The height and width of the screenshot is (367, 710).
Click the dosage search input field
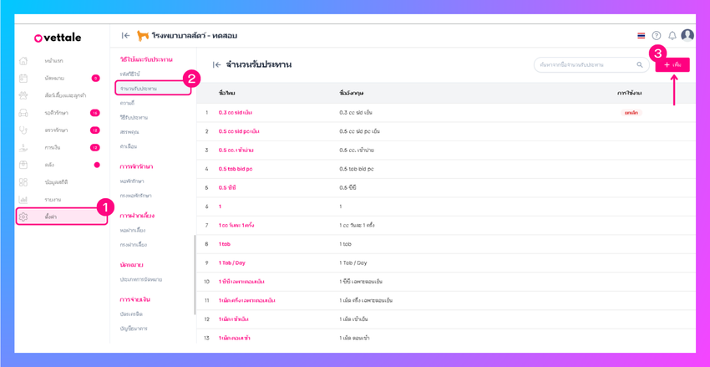[x=583, y=64]
